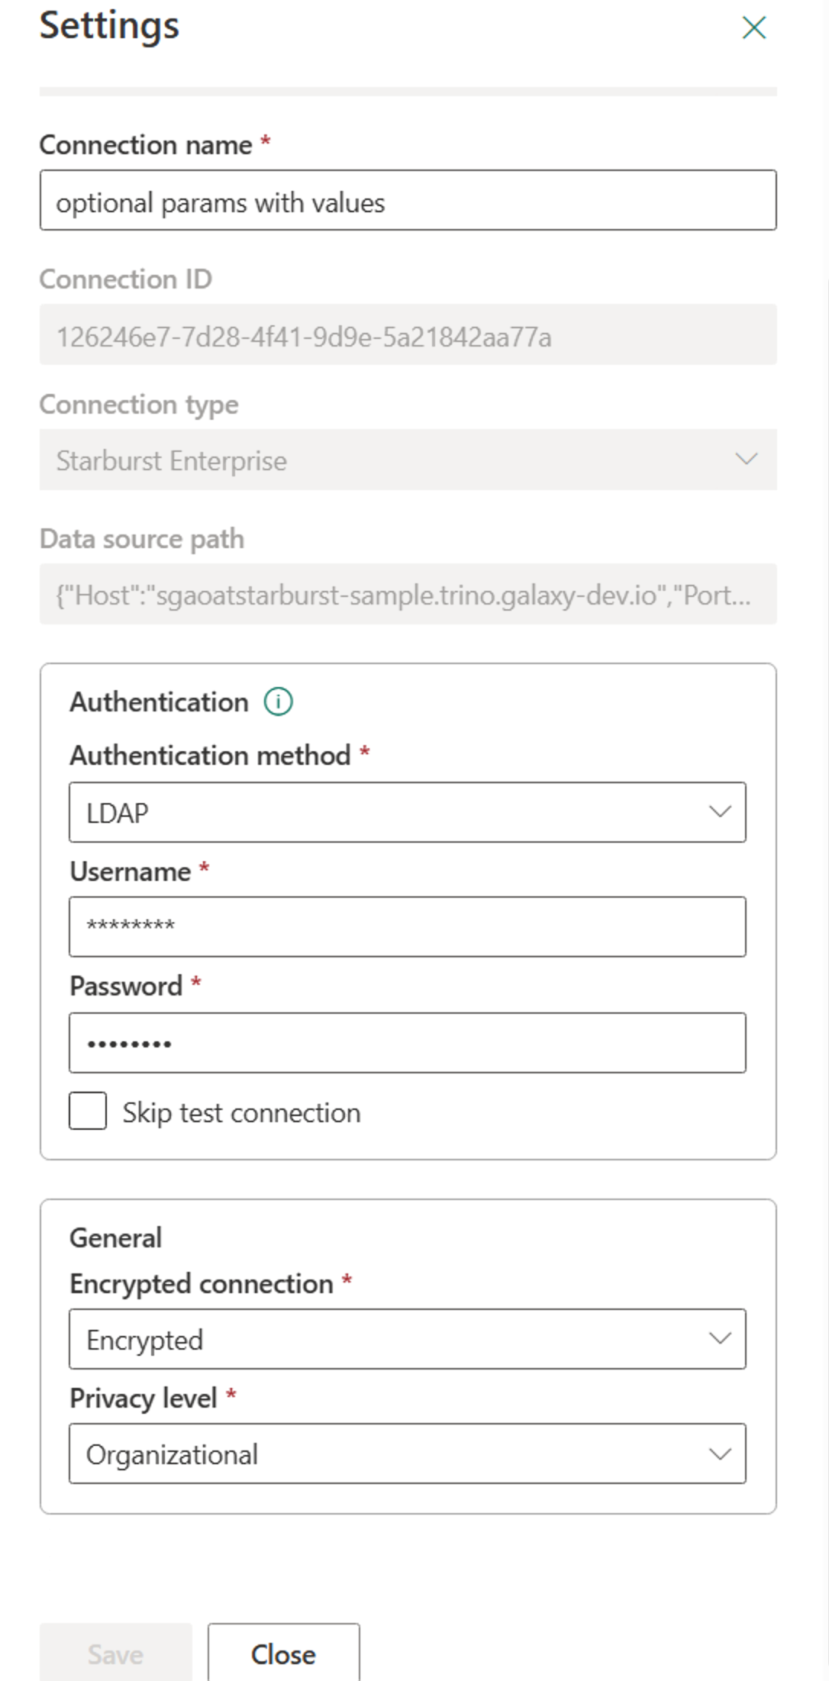Click the Connection ID label
The width and height of the screenshot is (829, 1681).
125,279
